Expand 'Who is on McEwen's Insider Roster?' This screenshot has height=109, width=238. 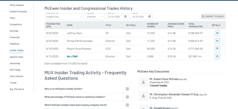click(x=127, y=89)
